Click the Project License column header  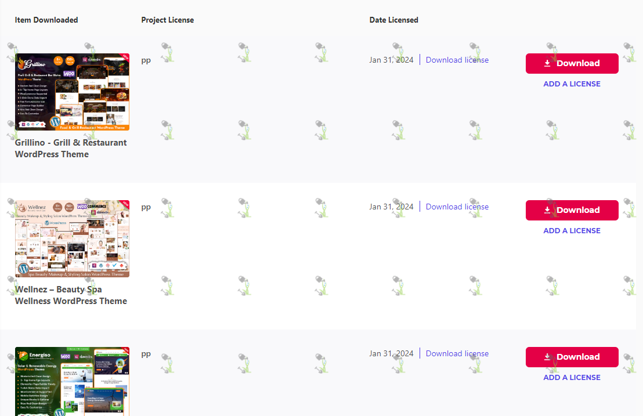167,20
